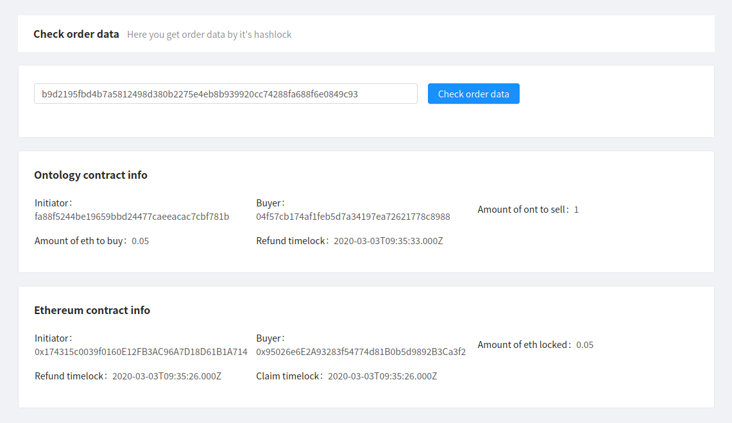This screenshot has height=423, width=732.
Task: Click the Ethereum Buyer label
Action: pyautogui.click(x=270, y=338)
